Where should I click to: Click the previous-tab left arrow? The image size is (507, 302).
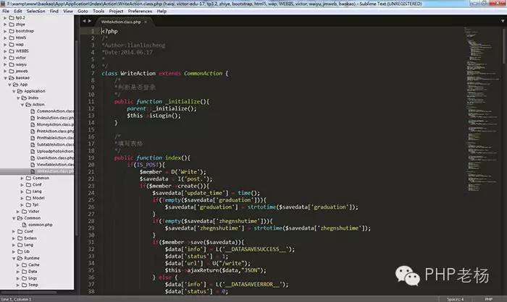tap(84, 21)
